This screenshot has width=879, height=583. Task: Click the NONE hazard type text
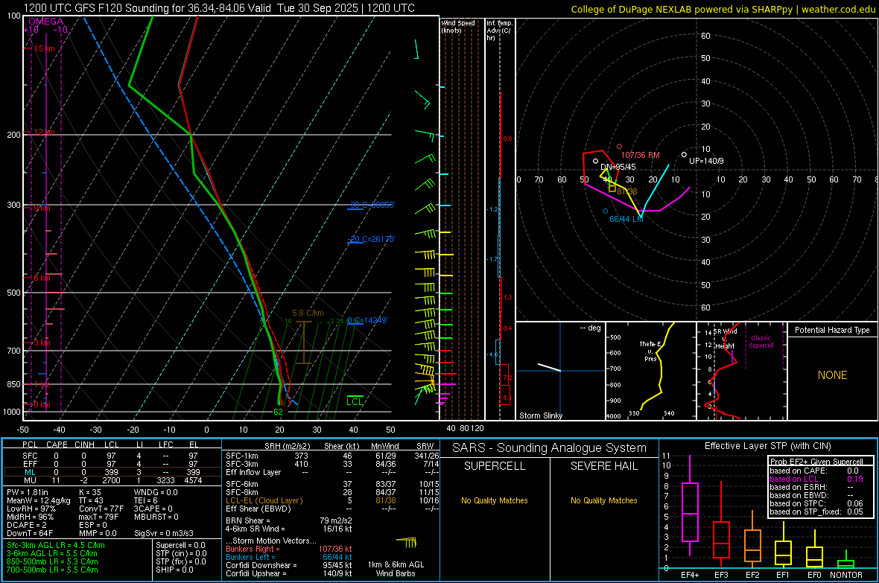[x=832, y=375]
